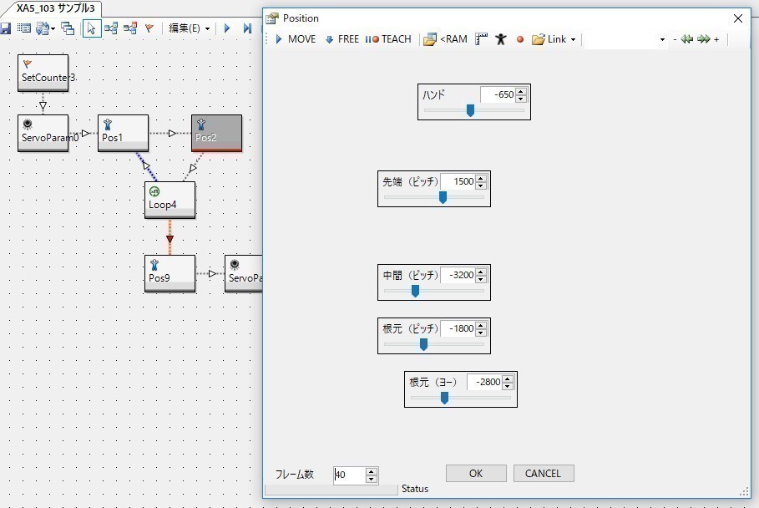Open the Link dropdown menu

pos(554,39)
